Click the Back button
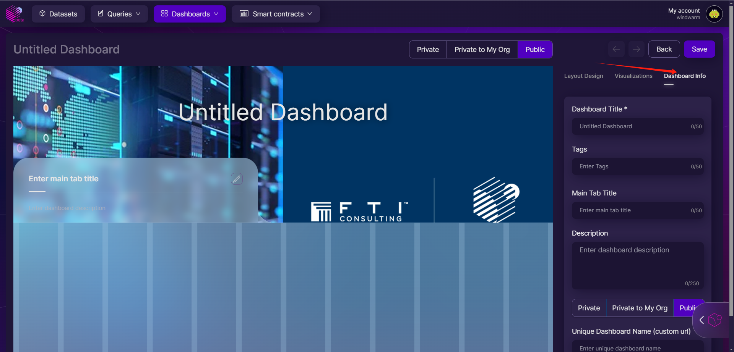Viewport: 734px width, 352px height. tap(664, 49)
